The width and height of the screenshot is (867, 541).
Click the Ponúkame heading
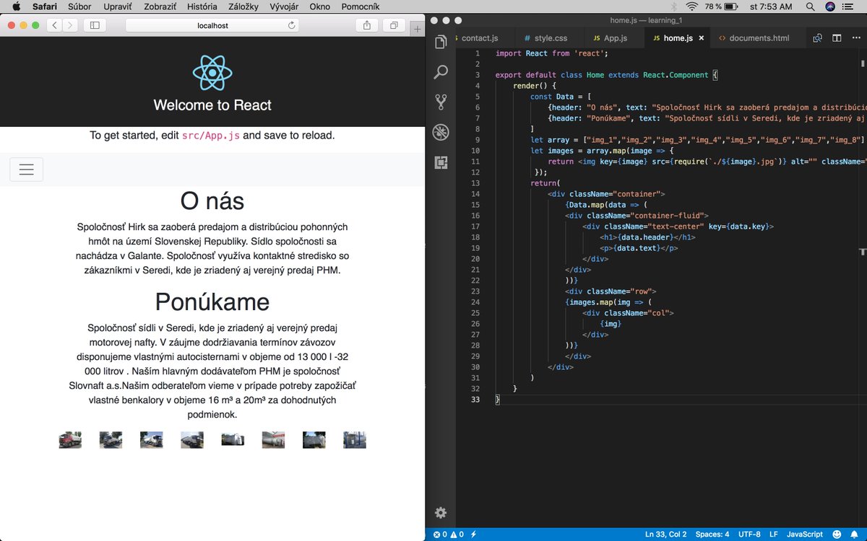(x=212, y=302)
